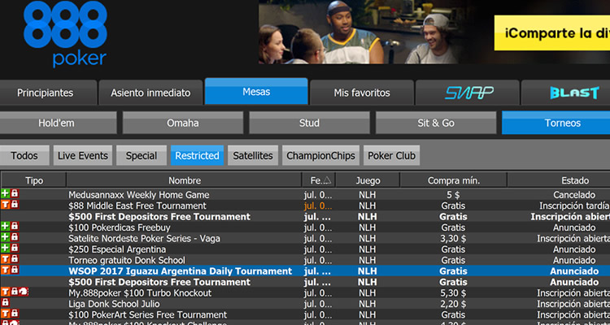Click the lock icon on Satelite Nordeste Poker Series row
The height and width of the screenshot is (325, 610).
15,236
